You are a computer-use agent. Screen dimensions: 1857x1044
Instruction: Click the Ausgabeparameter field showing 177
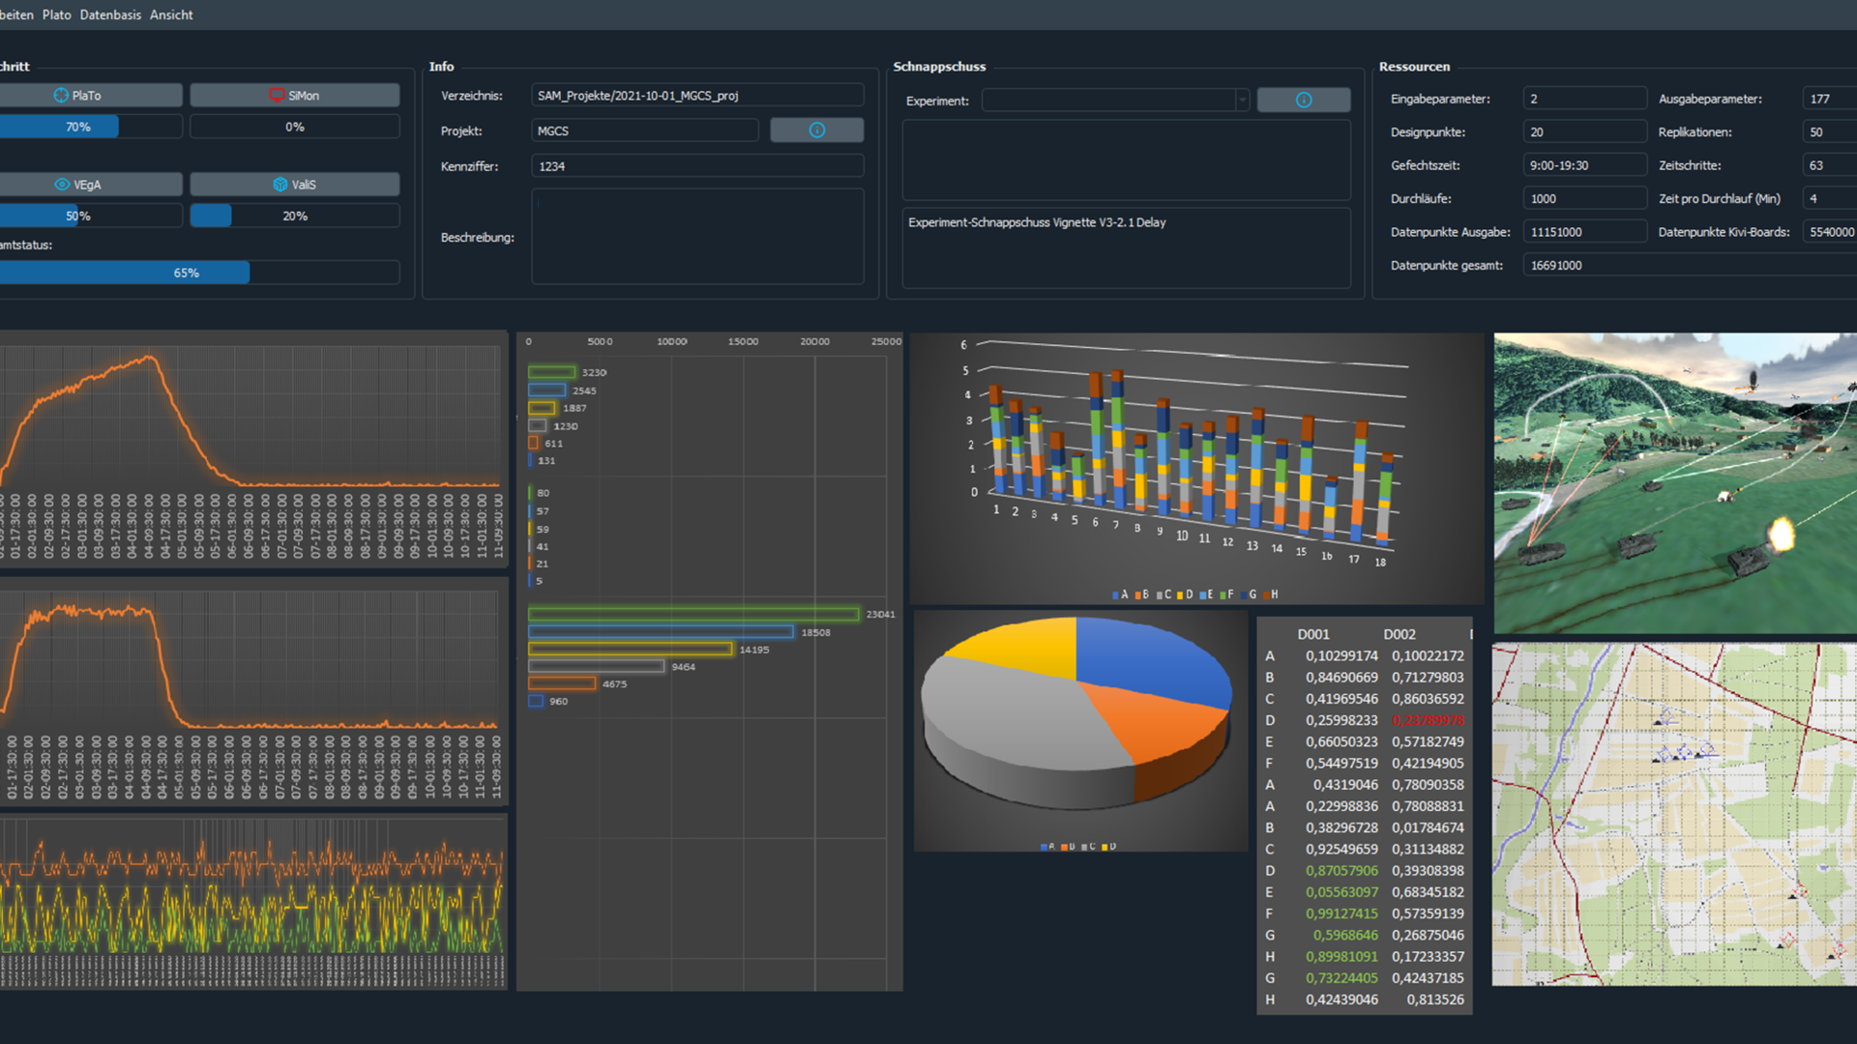tap(1830, 99)
